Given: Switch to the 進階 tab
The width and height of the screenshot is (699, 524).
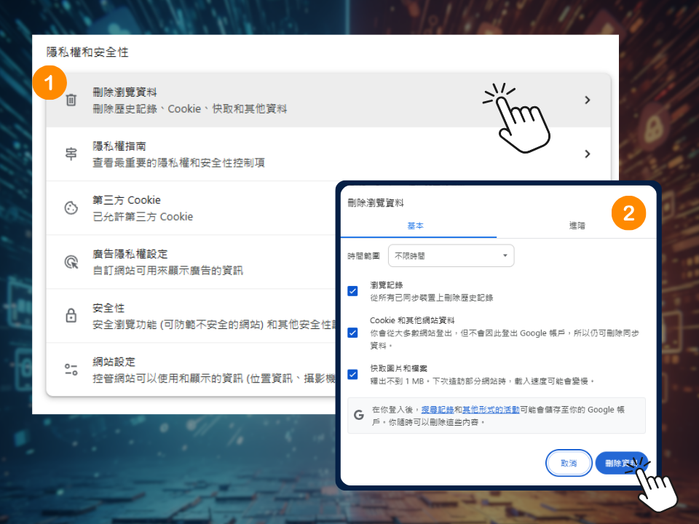Looking at the screenshot, I should pyautogui.click(x=577, y=226).
